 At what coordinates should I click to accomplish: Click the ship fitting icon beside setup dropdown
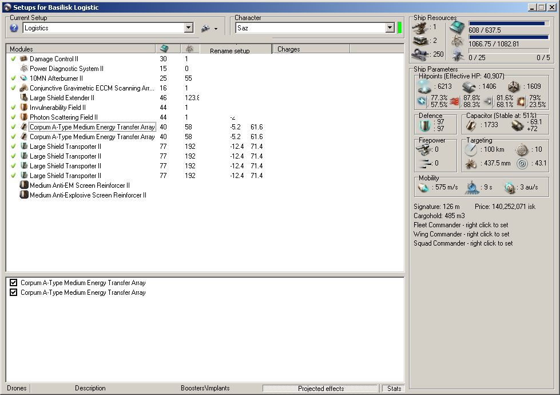point(205,28)
